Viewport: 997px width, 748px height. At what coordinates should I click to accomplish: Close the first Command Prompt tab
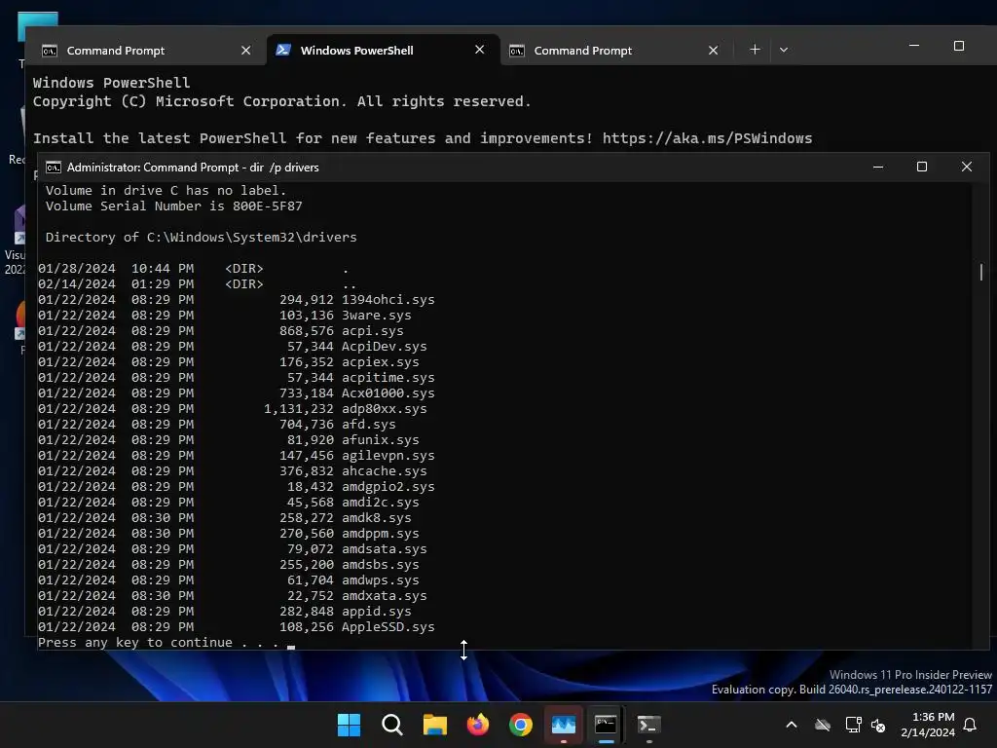tap(246, 51)
